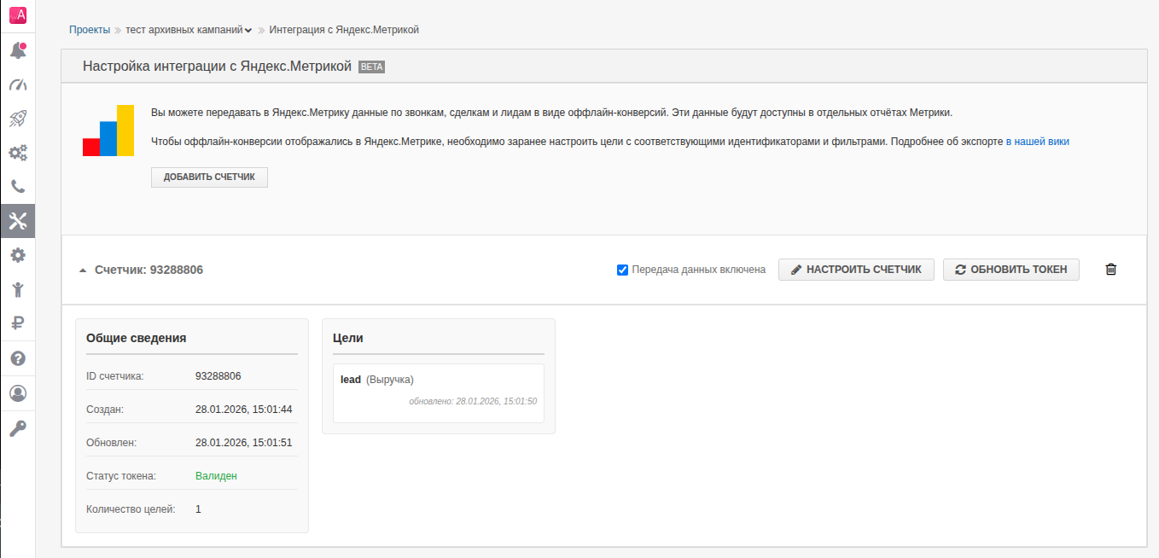Click the rocket icon in sidebar
Image resolution: width=1159 pixels, height=558 pixels.
point(17,119)
